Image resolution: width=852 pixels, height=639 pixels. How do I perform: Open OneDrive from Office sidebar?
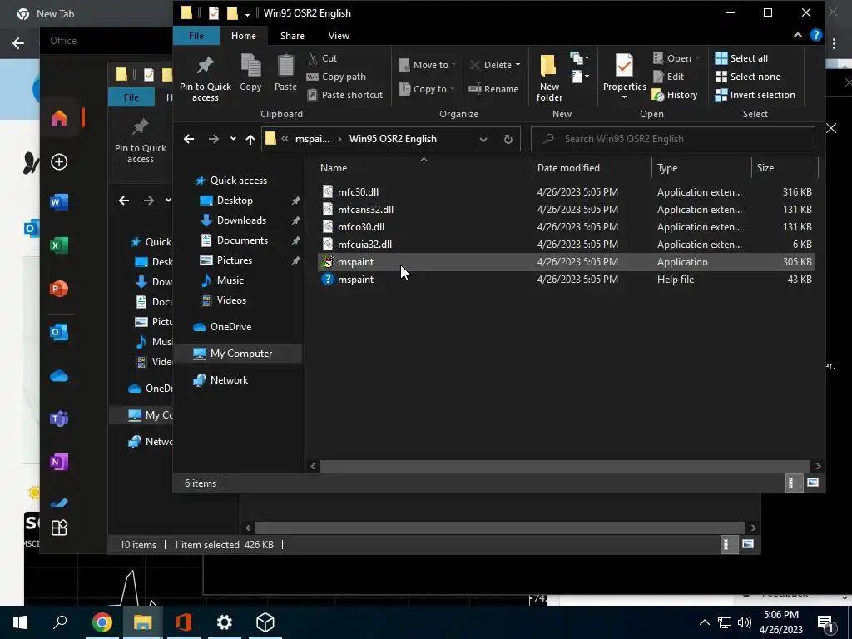59,375
